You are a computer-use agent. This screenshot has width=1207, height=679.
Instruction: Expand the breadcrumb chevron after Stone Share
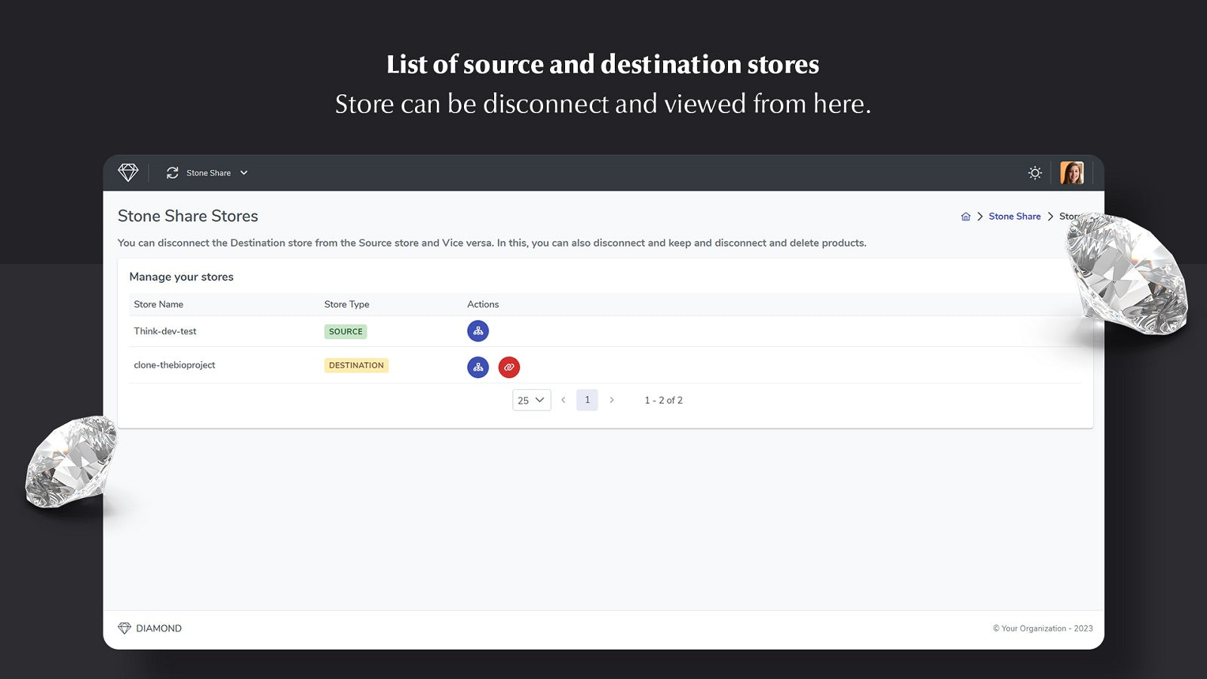tap(1052, 217)
